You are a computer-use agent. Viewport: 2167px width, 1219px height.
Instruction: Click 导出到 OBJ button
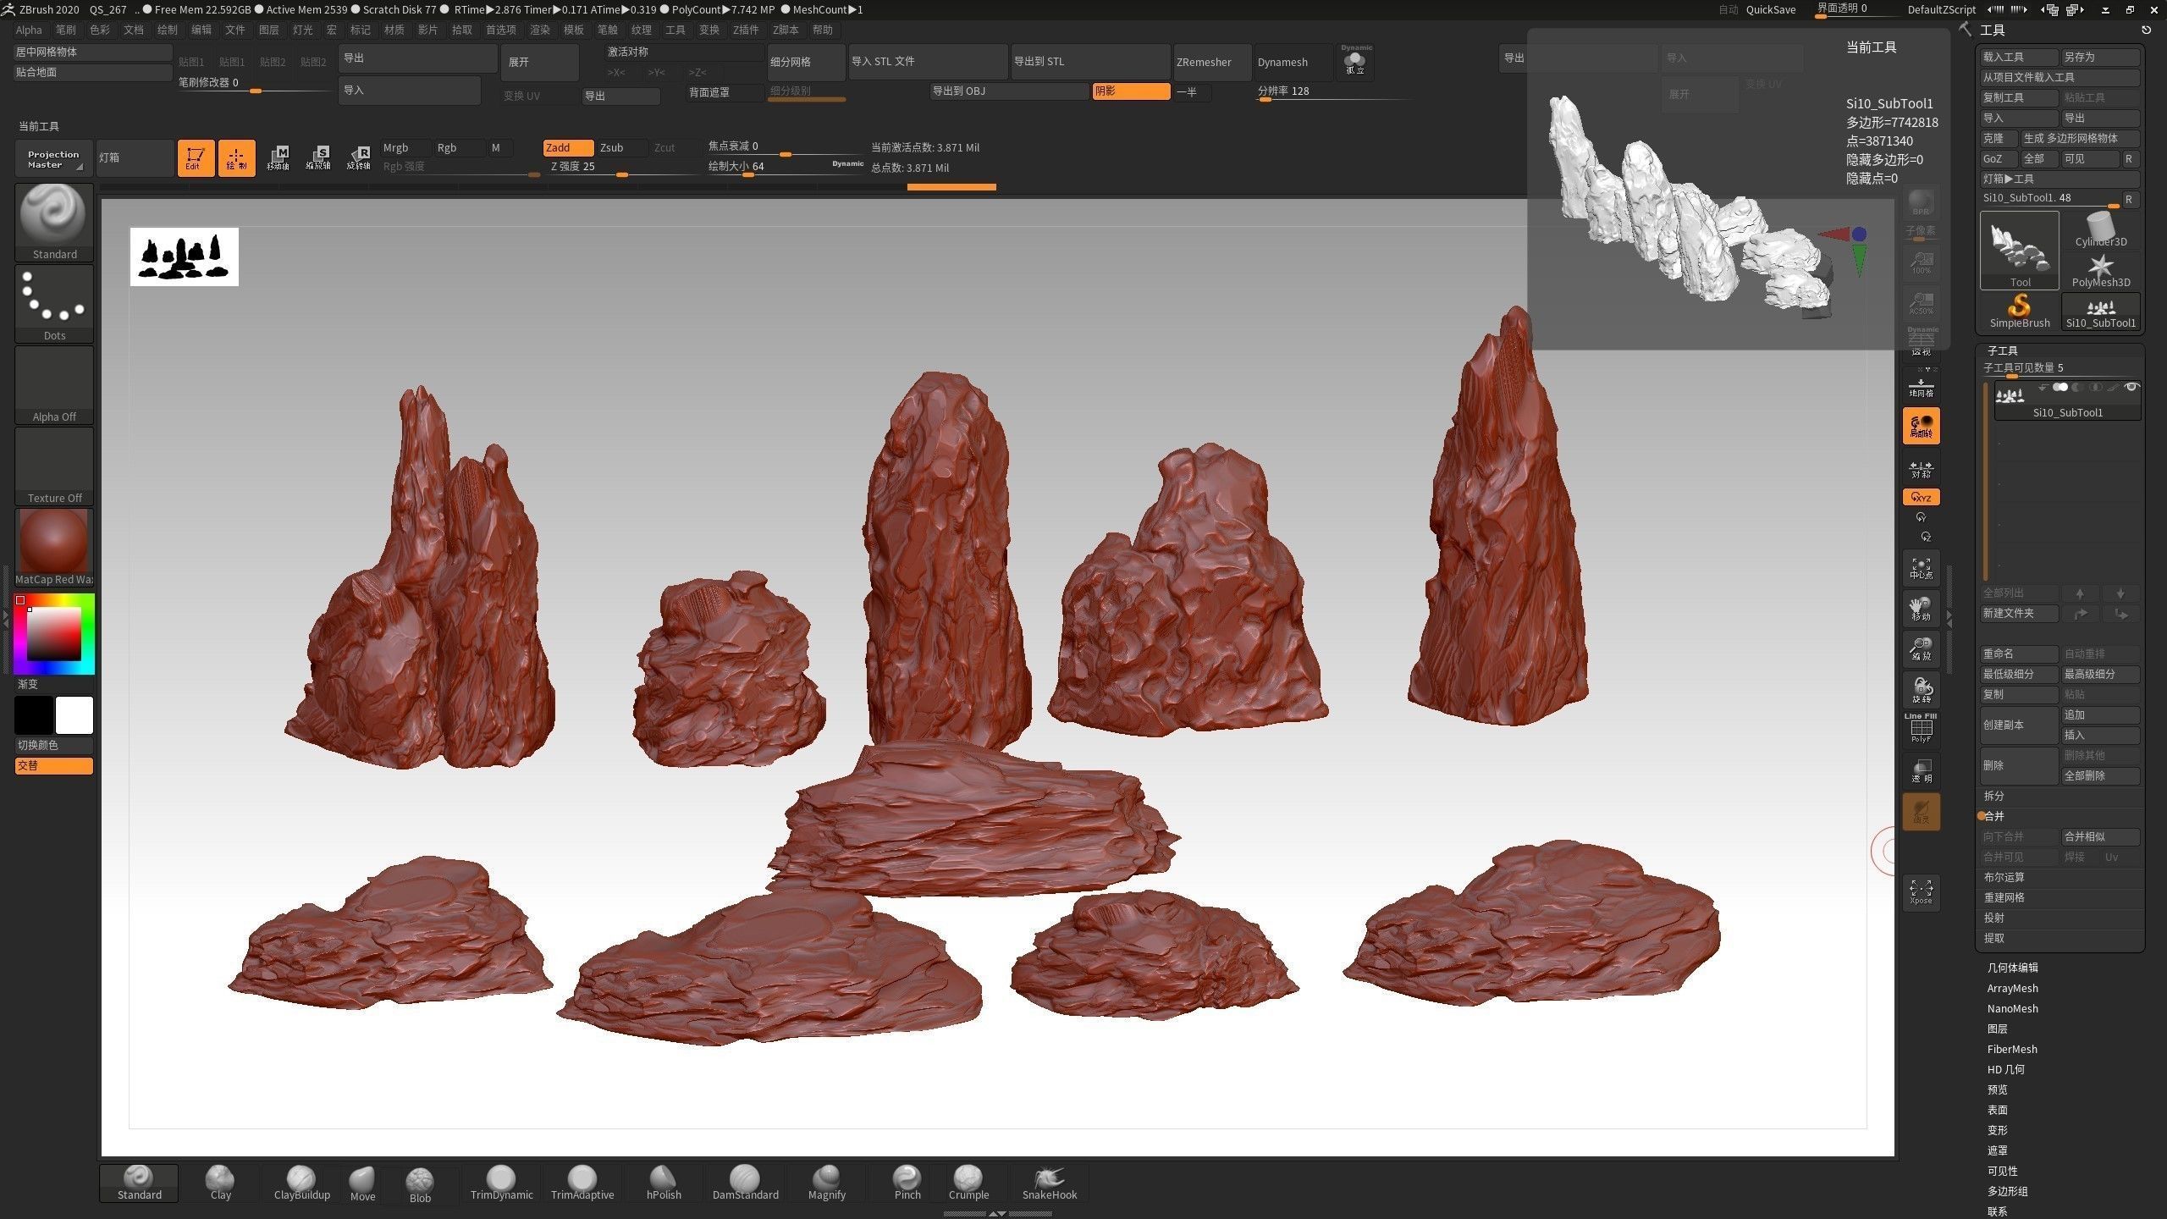(x=1009, y=91)
